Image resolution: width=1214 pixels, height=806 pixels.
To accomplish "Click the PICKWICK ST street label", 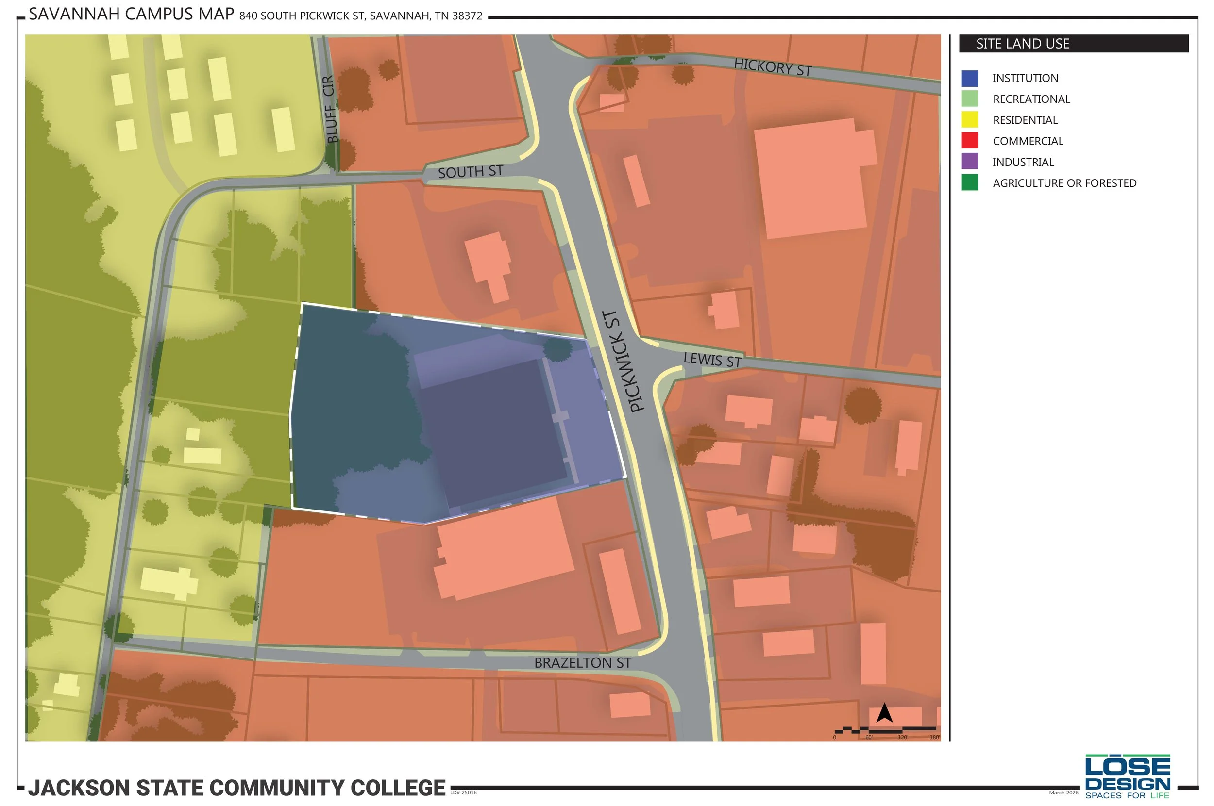I will tap(623, 361).
